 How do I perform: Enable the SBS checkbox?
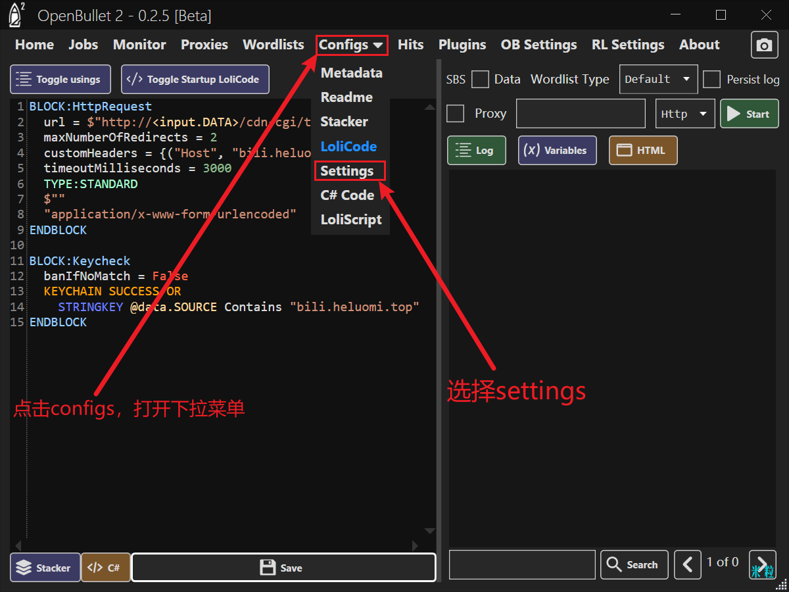(481, 80)
